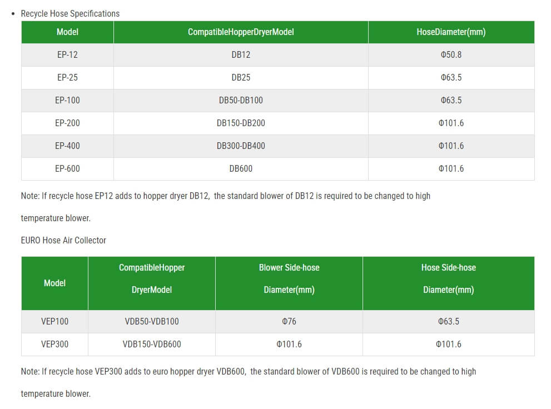Select the 'DB600' table cell
Image resolution: width=551 pixels, height=409 pixels.
tap(241, 169)
